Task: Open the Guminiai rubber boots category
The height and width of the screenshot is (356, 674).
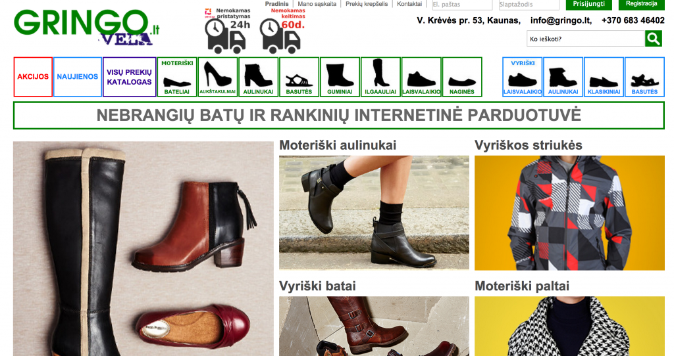Action: pyautogui.click(x=340, y=77)
